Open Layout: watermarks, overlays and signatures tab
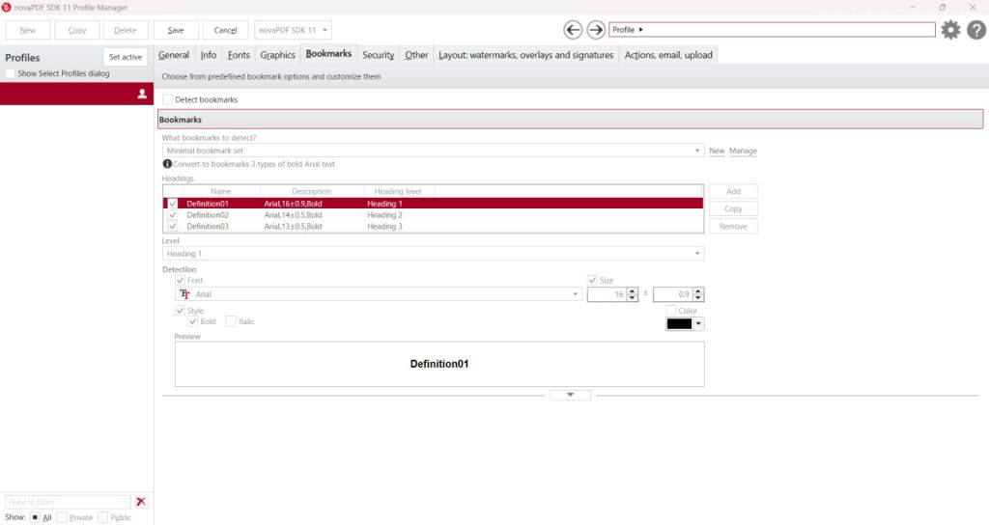Viewport: 989px width, 525px height. [526, 55]
